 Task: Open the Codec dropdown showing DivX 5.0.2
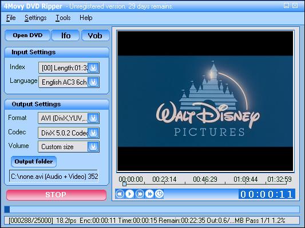pyautogui.click(x=69, y=133)
